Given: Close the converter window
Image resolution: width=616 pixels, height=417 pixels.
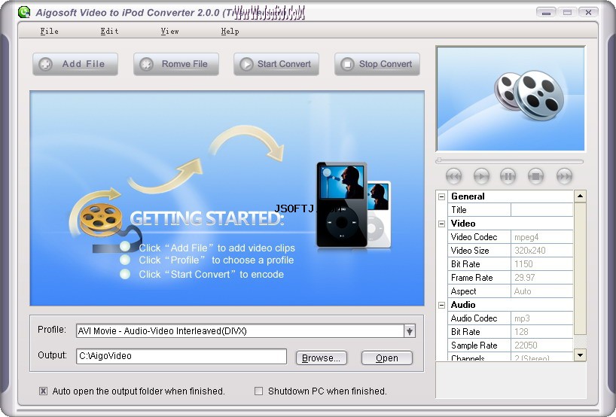Looking at the screenshot, I should (x=588, y=13).
